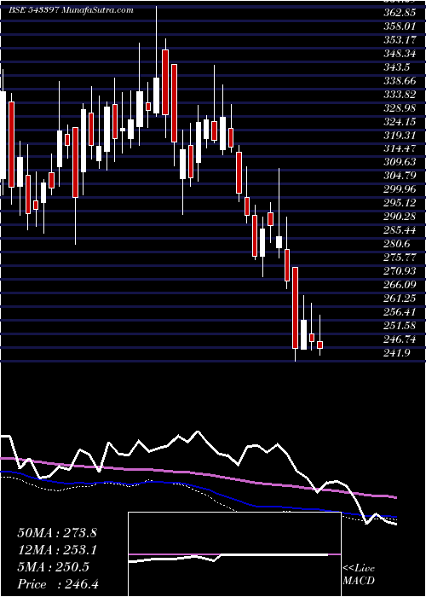Click the tallest red candle near 348.34

(165, 82)
